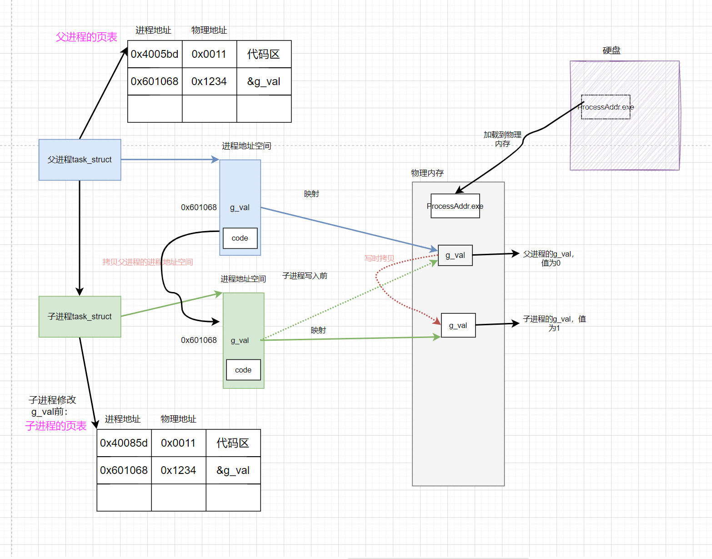The width and height of the screenshot is (712, 559).
Task: Click the 子进程的g_val，值为1 text
Action: (x=554, y=323)
